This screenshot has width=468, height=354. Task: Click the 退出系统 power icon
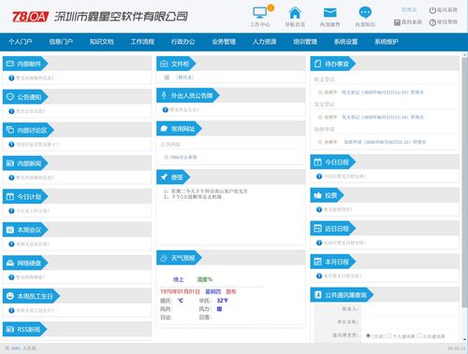(x=432, y=10)
